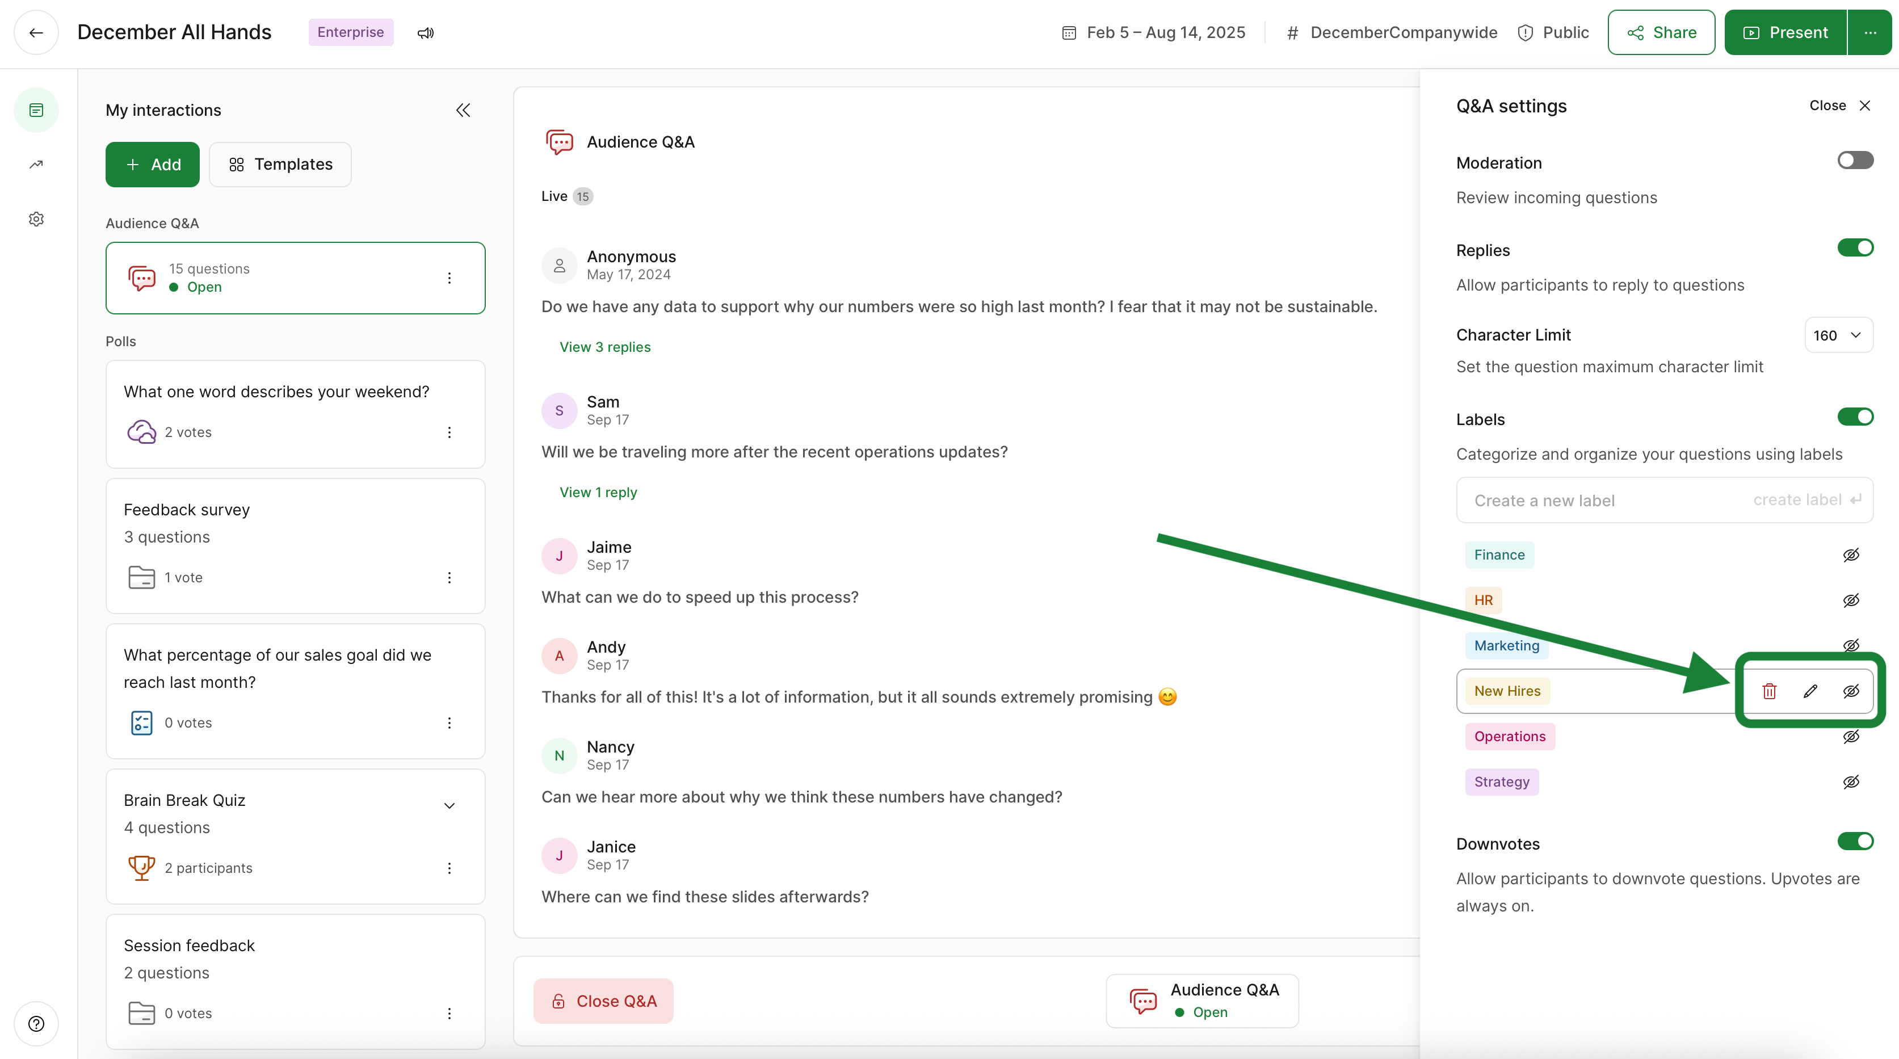Screen dimensions: 1899x1059
Task: Click the Marketing label chip
Action: [1506, 646]
